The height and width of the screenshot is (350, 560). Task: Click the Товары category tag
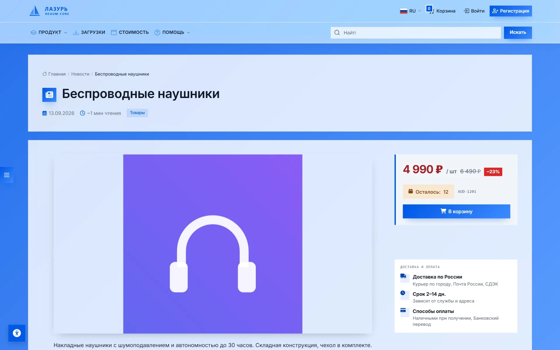point(137,113)
